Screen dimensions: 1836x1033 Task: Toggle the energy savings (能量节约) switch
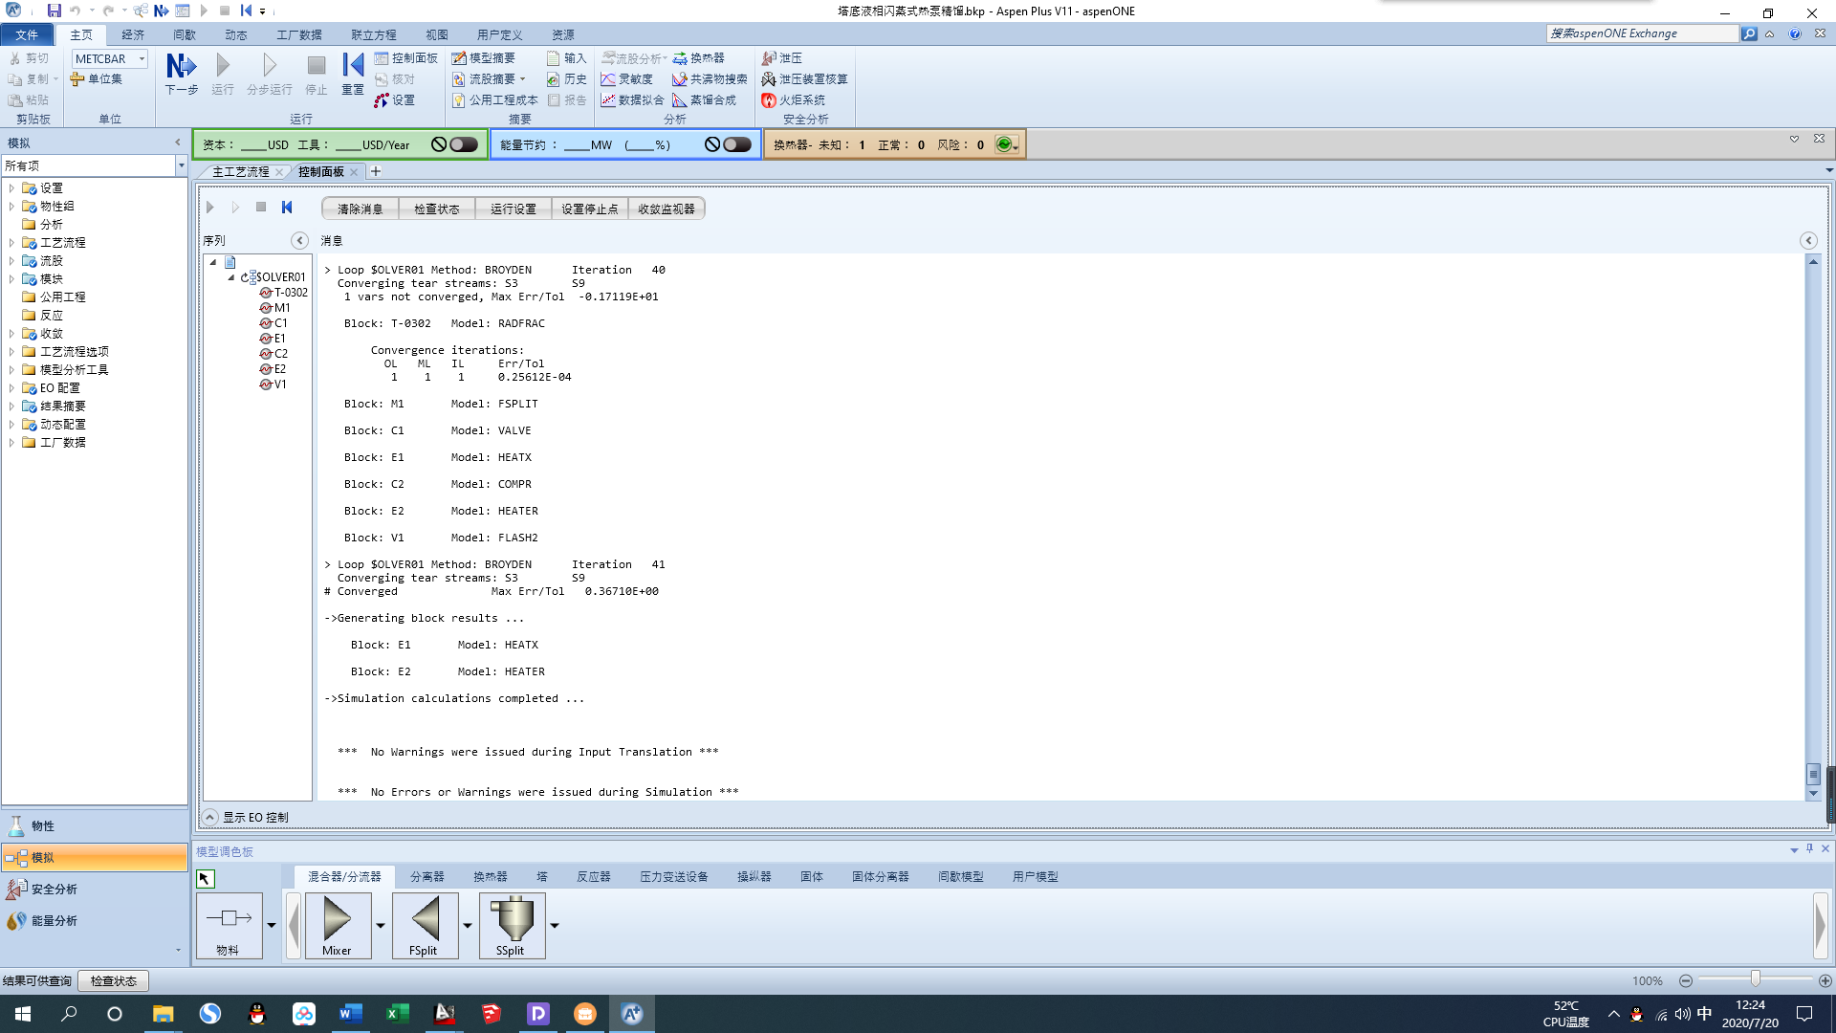coord(737,144)
